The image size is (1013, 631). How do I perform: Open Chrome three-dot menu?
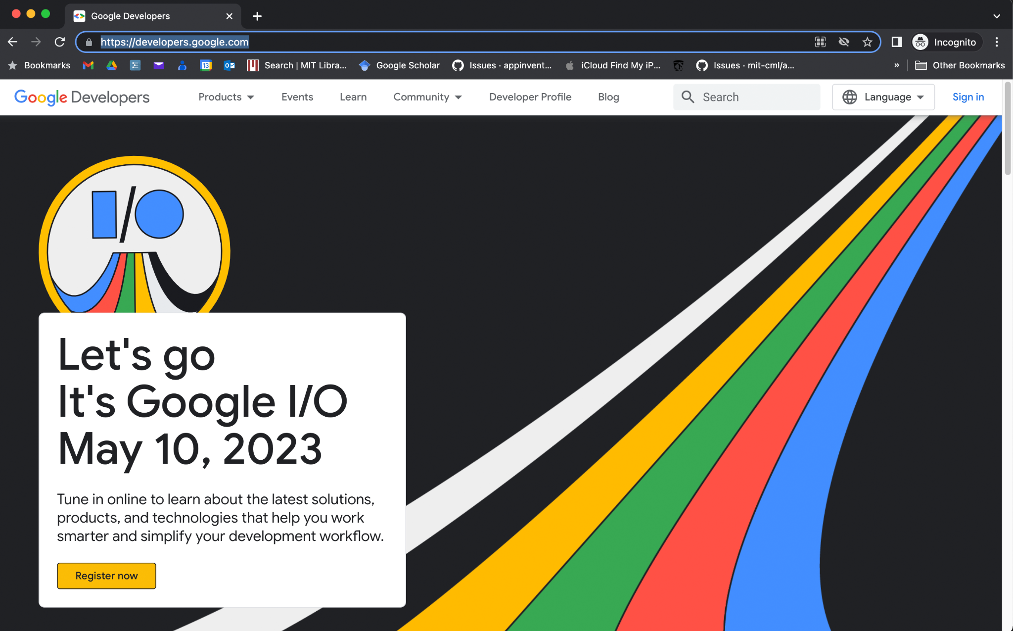tap(997, 42)
